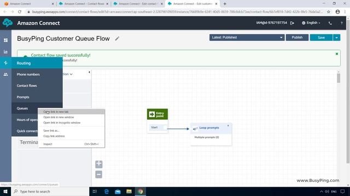The width and height of the screenshot is (350, 196).
Task: Click the Start branch of Entry point
Action: (x=157, y=127)
